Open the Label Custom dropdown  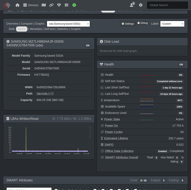(x=172, y=24)
